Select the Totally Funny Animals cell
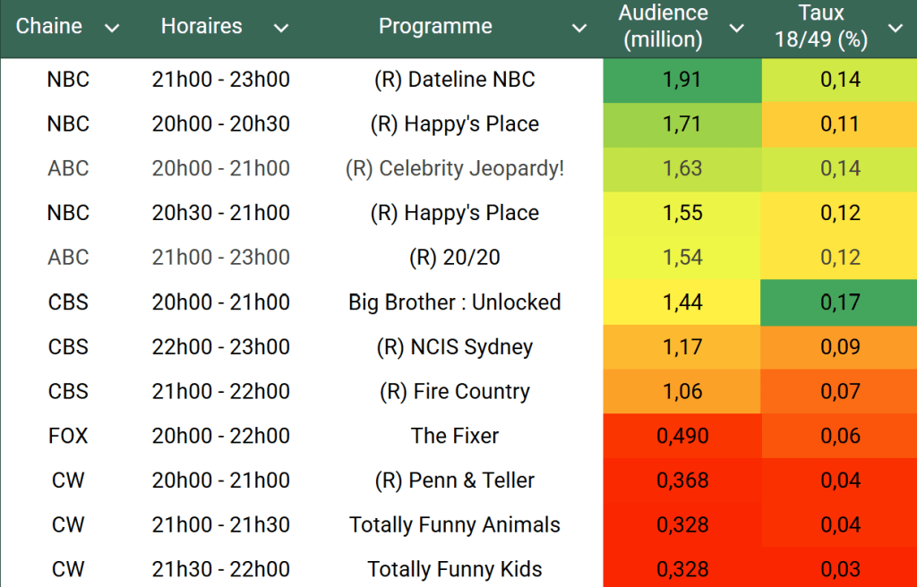The height and width of the screenshot is (587, 917). click(x=454, y=525)
